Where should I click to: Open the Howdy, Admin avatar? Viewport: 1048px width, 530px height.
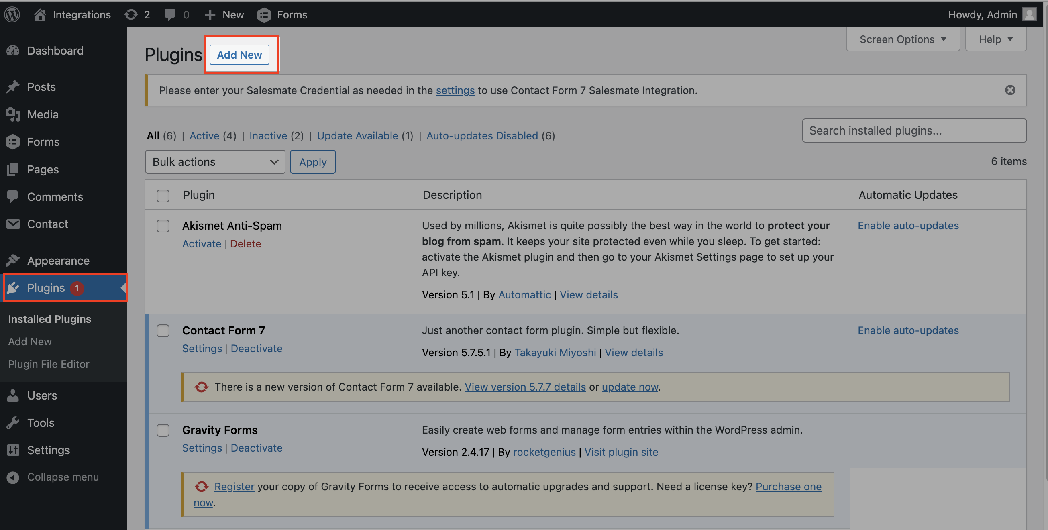pos(1030,14)
